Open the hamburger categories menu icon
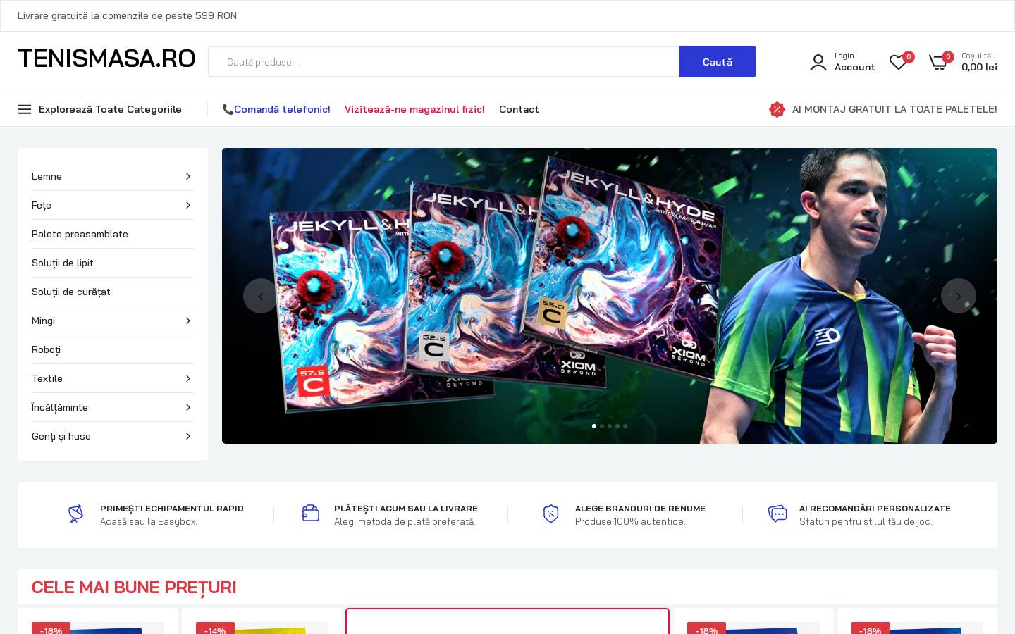Image resolution: width=1015 pixels, height=634 pixels. (25, 109)
